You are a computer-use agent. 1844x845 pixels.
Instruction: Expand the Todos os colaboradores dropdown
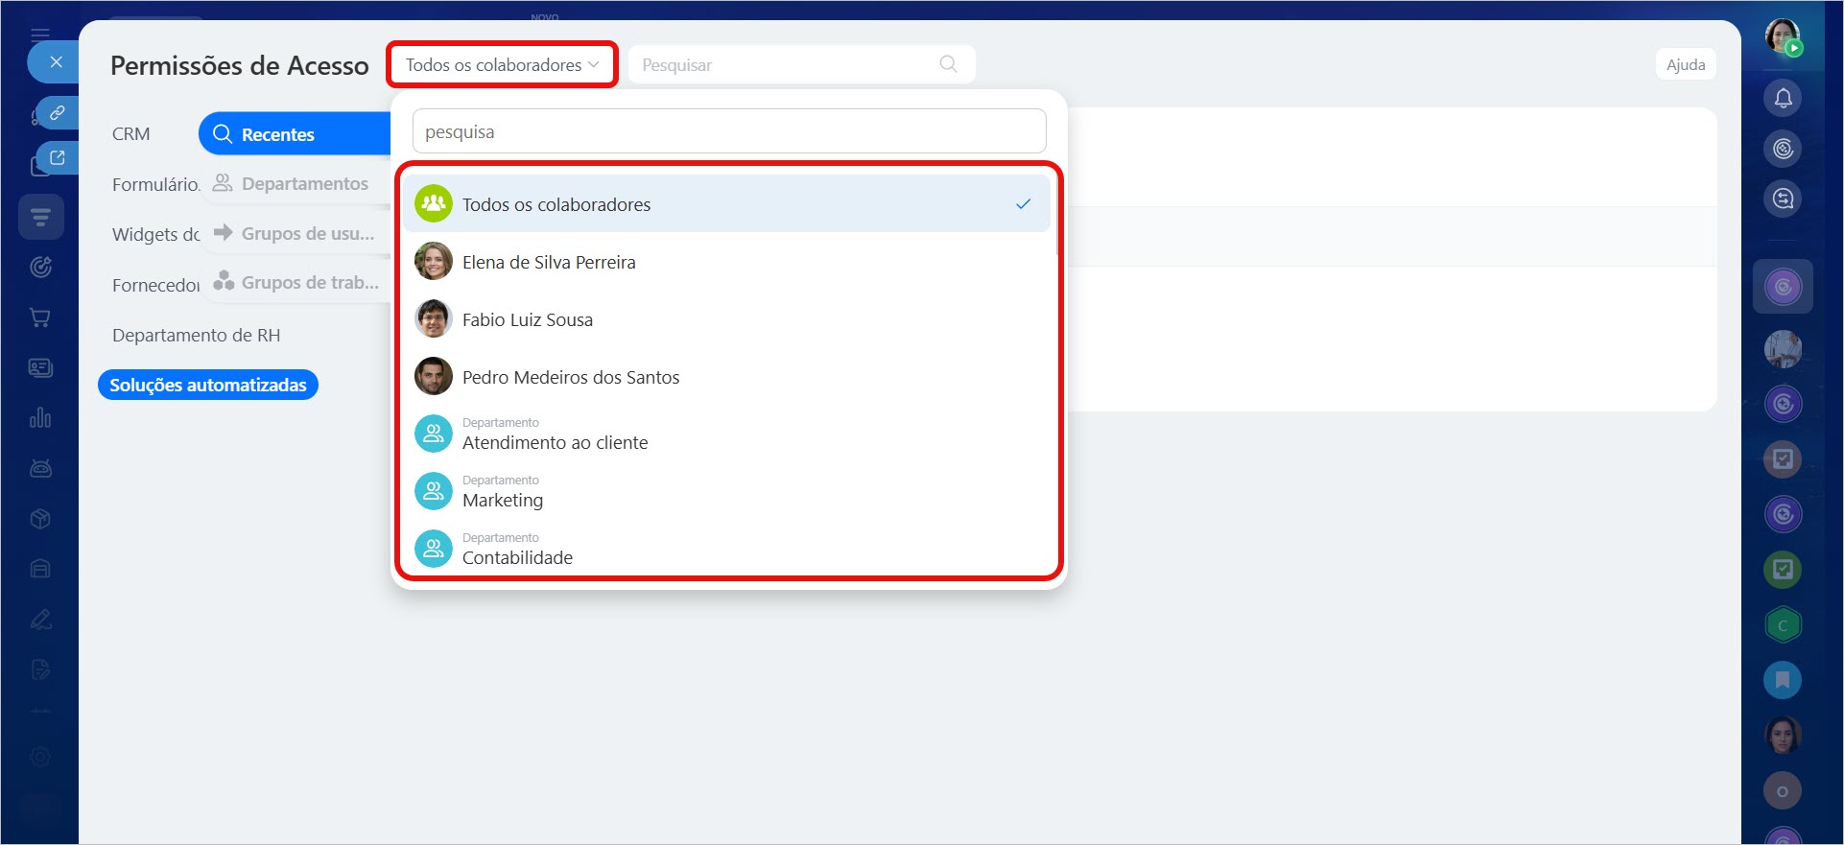tap(502, 65)
